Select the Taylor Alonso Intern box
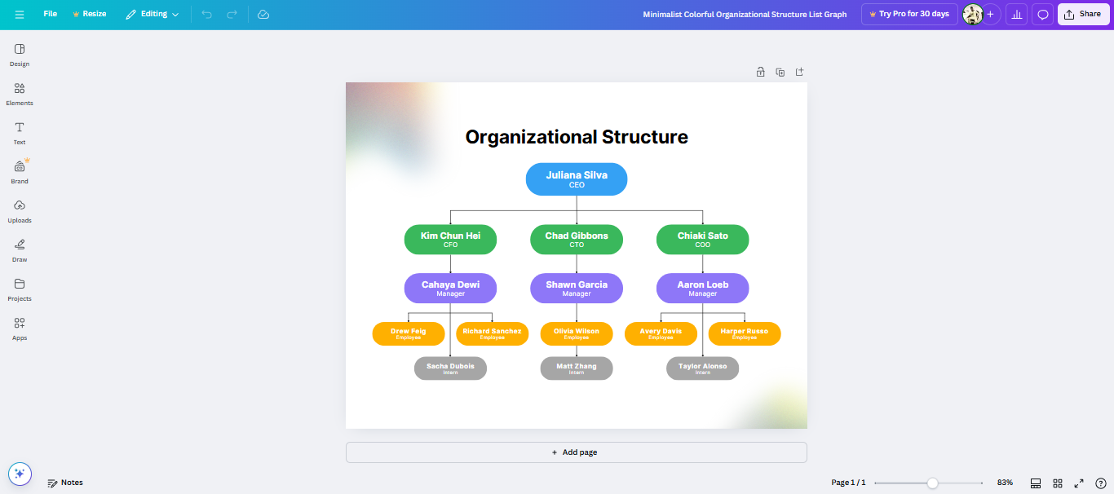The width and height of the screenshot is (1114, 494). coord(702,368)
